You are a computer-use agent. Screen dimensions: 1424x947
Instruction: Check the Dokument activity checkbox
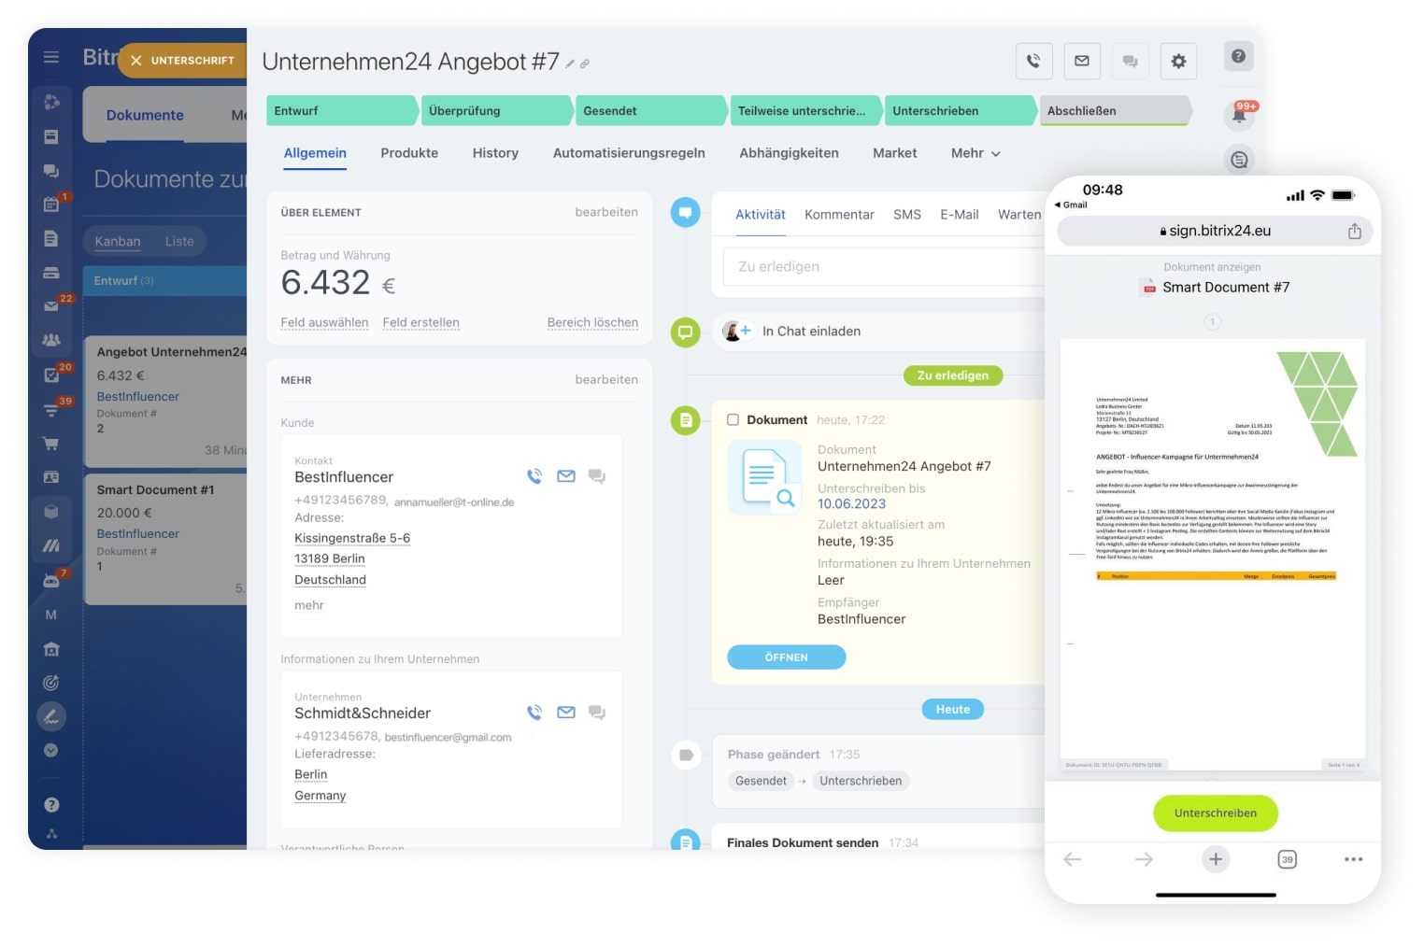point(733,420)
